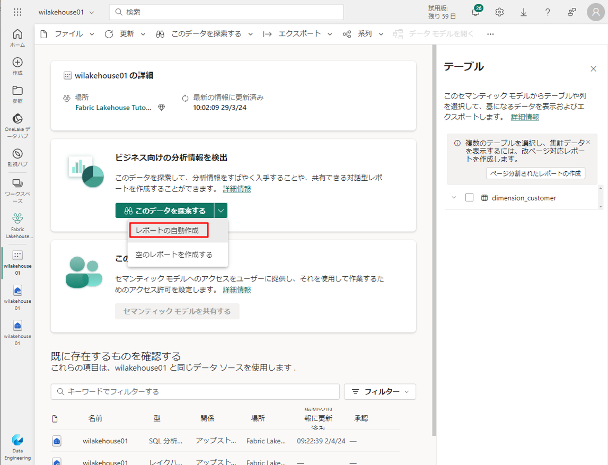Screen dimensions: 608x465
Task: Click the 検索 search box at top
Action: [x=226, y=12]
